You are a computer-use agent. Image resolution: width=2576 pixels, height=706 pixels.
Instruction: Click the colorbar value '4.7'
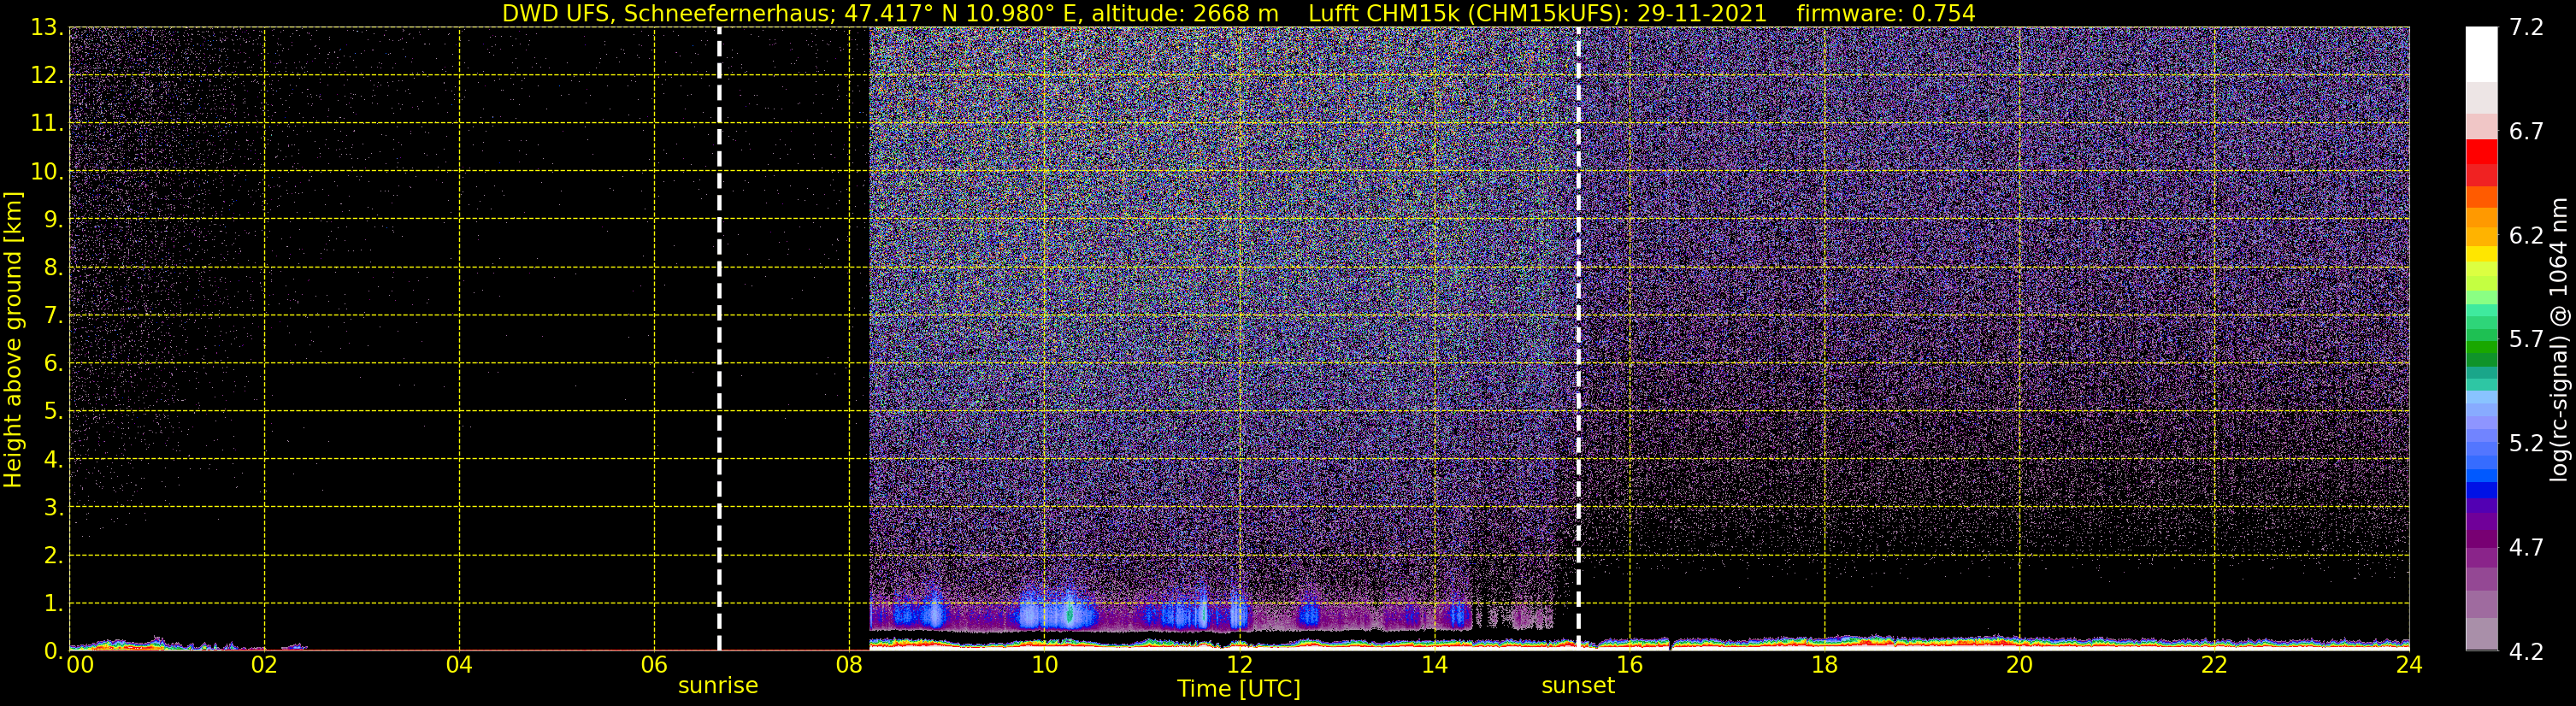[x=2526, y=547]
